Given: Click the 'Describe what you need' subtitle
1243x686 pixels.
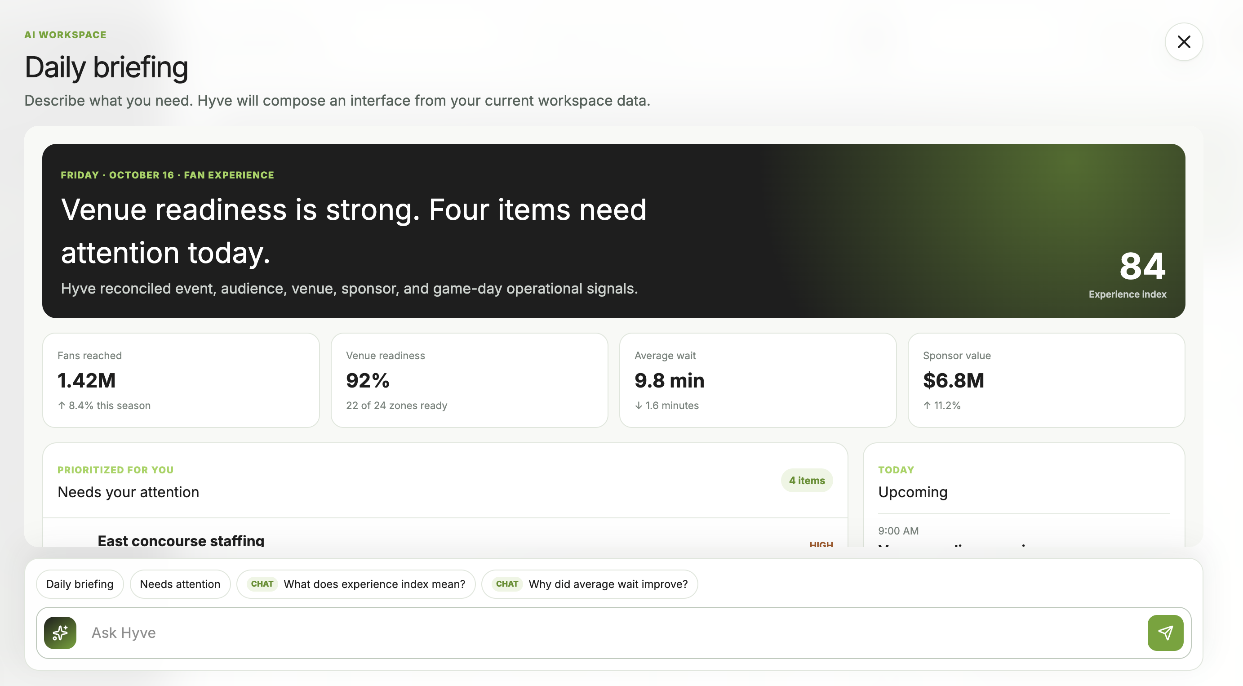Looking at the screenshot, I should (x=337, y=100).
